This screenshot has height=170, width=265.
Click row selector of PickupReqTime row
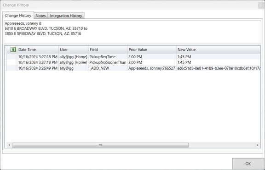(x=12, y=57)
